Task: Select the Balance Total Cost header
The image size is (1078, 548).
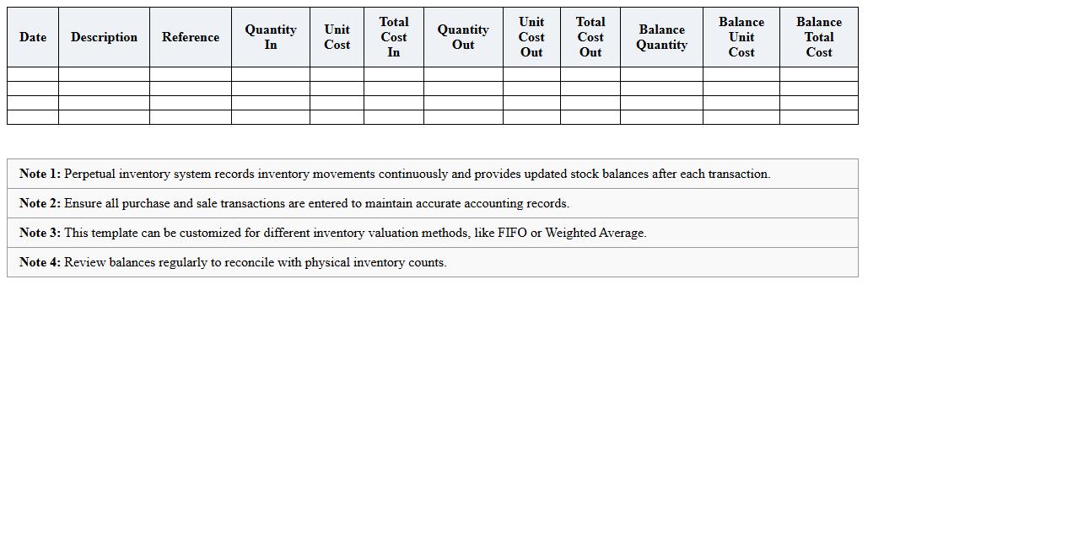Action: click(x=819, y=37)
